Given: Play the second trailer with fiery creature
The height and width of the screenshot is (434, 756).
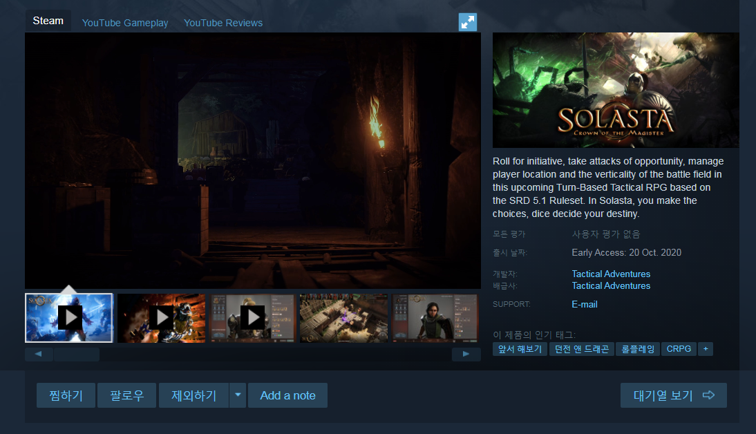Looking at the screenshot, I should pos(162,319).
